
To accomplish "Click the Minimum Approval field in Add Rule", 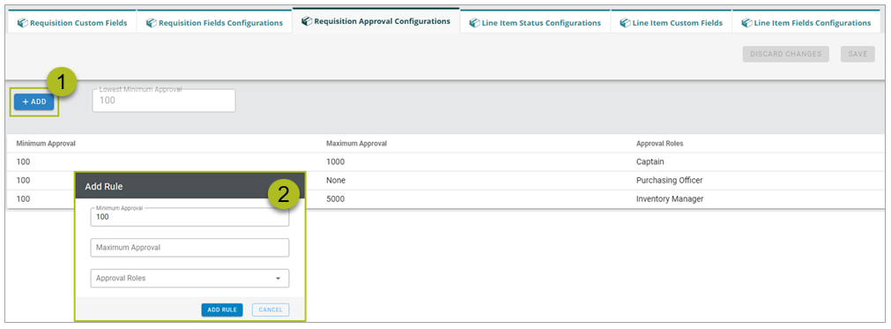I will click(x=189, y=216).
